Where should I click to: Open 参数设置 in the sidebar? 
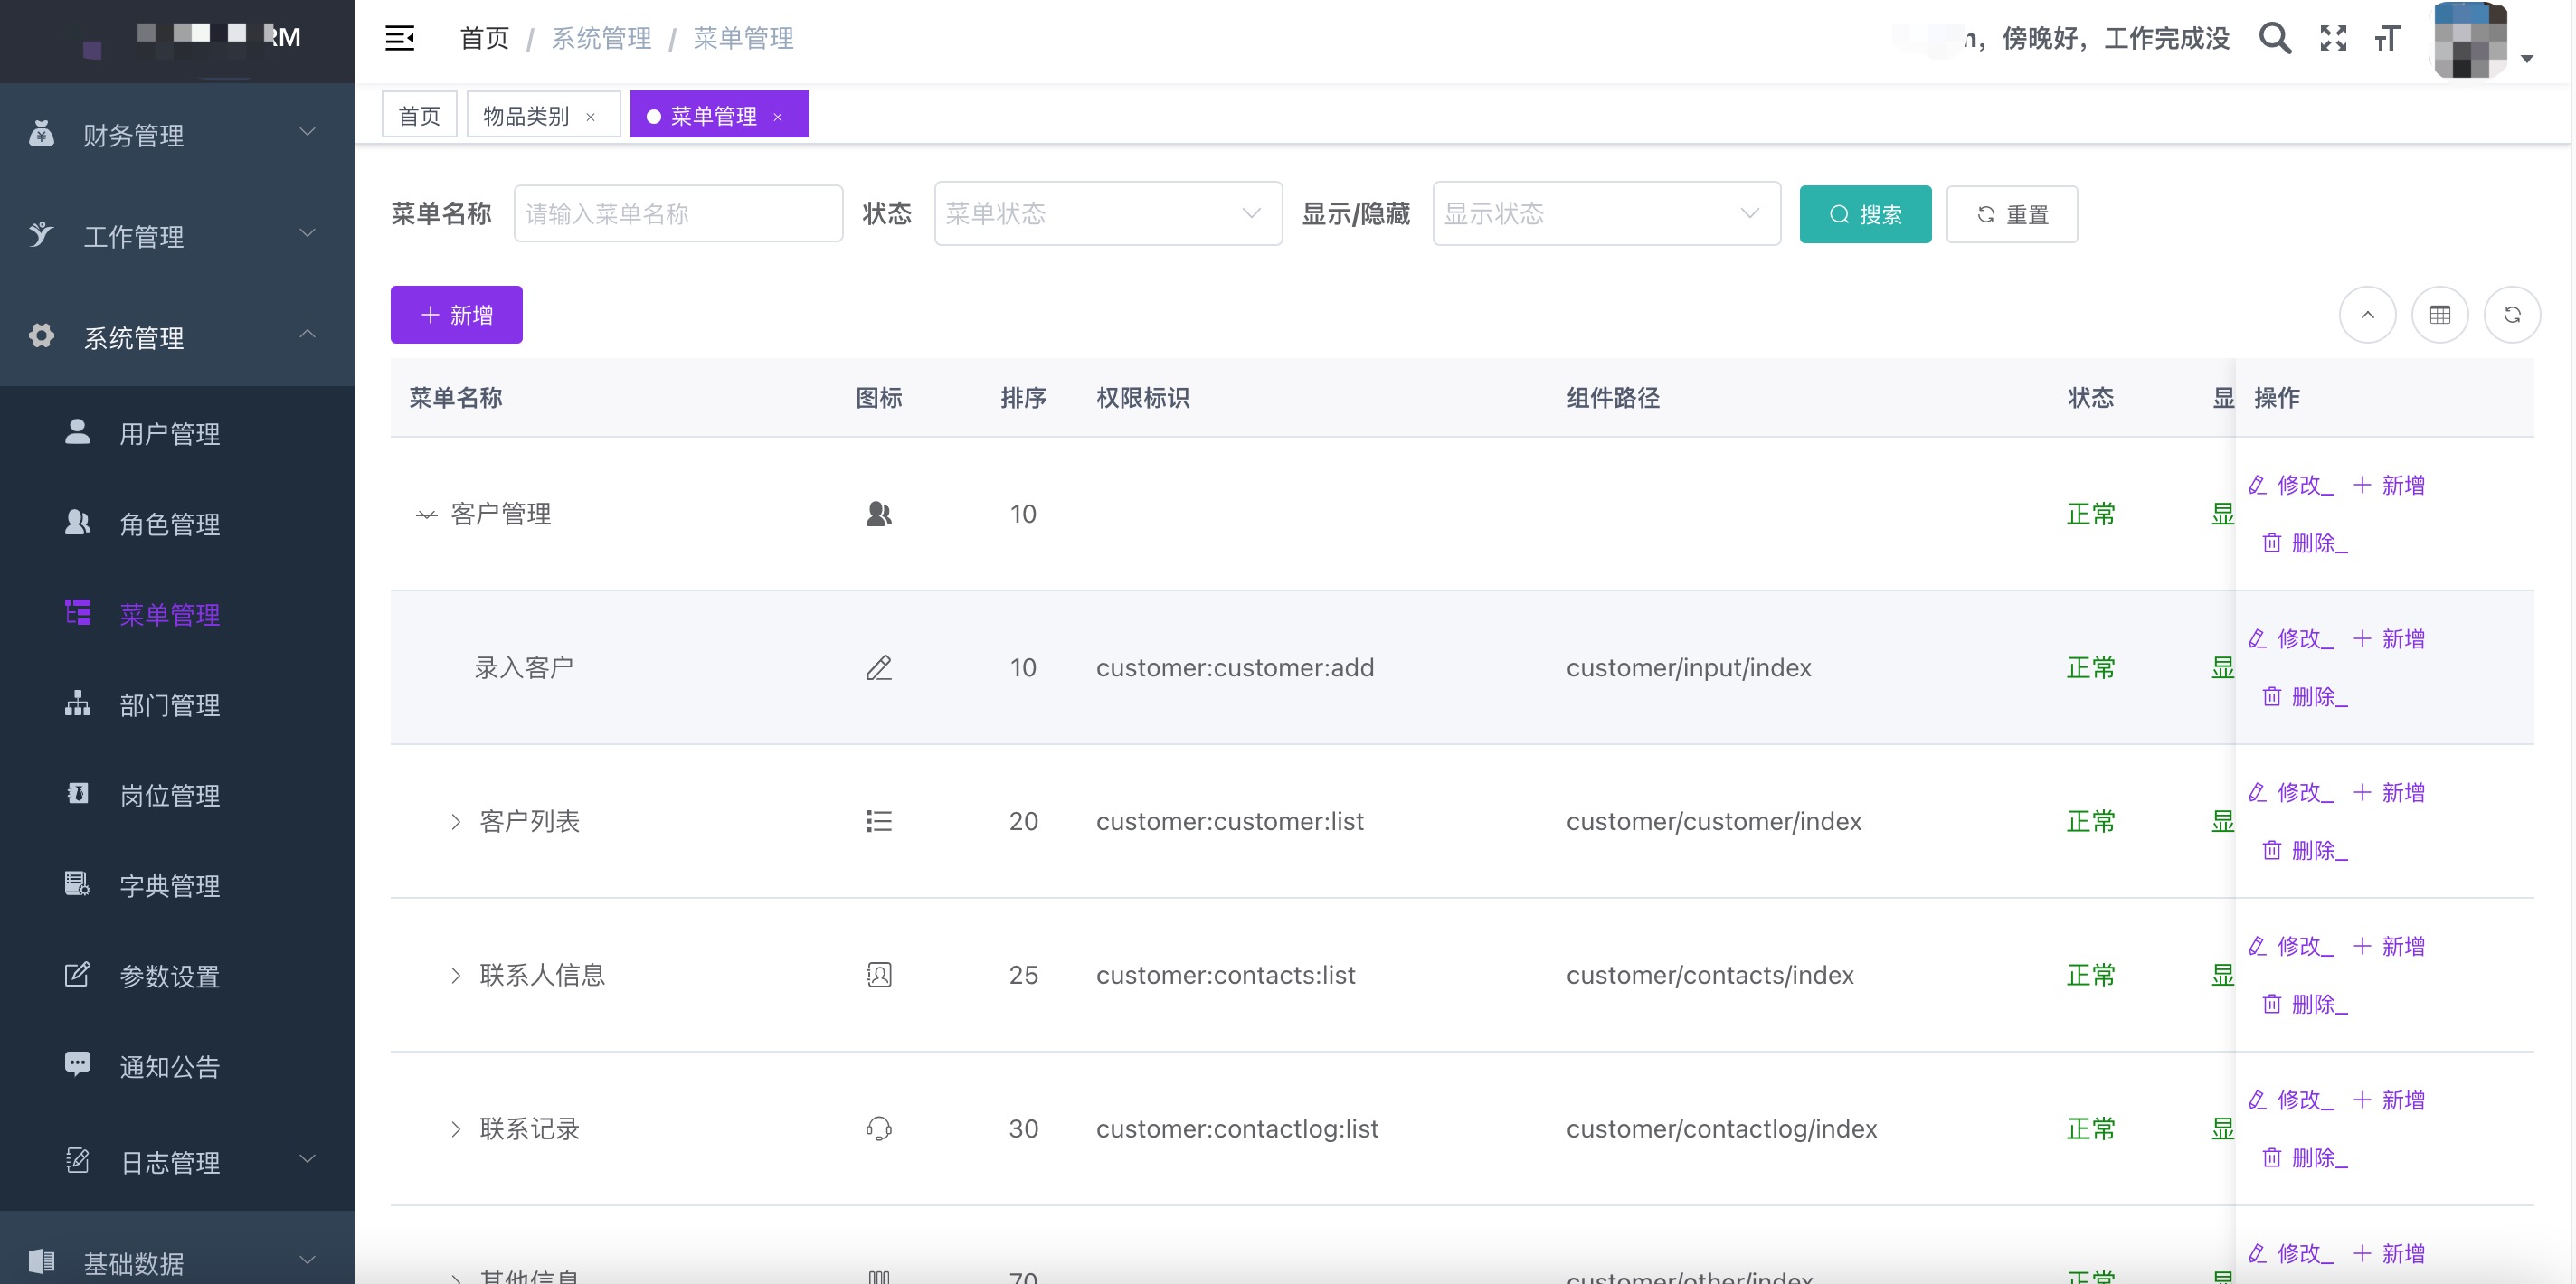177,975
